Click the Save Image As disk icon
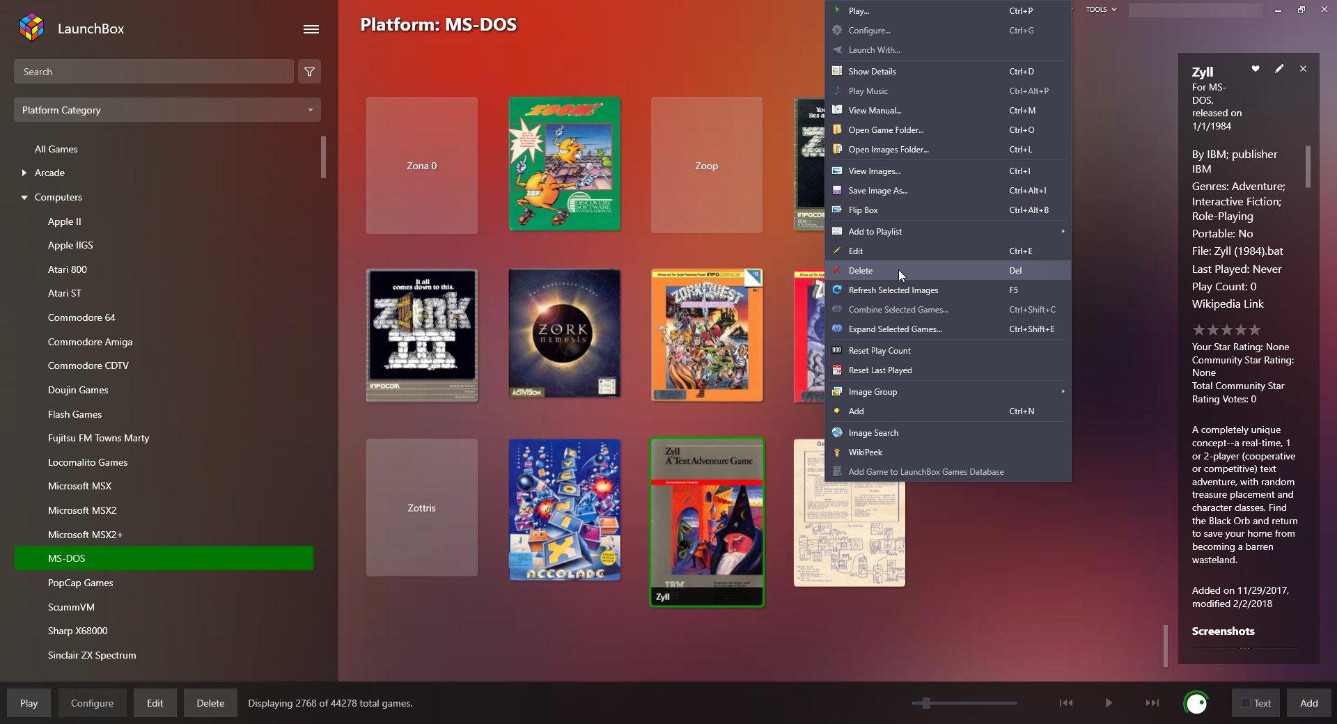The width and height of the screenshot is (1337, 724). point(837,190)
